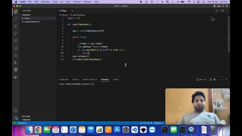
Task: Add a new terminal with plus icon
Action: point(205,80)
